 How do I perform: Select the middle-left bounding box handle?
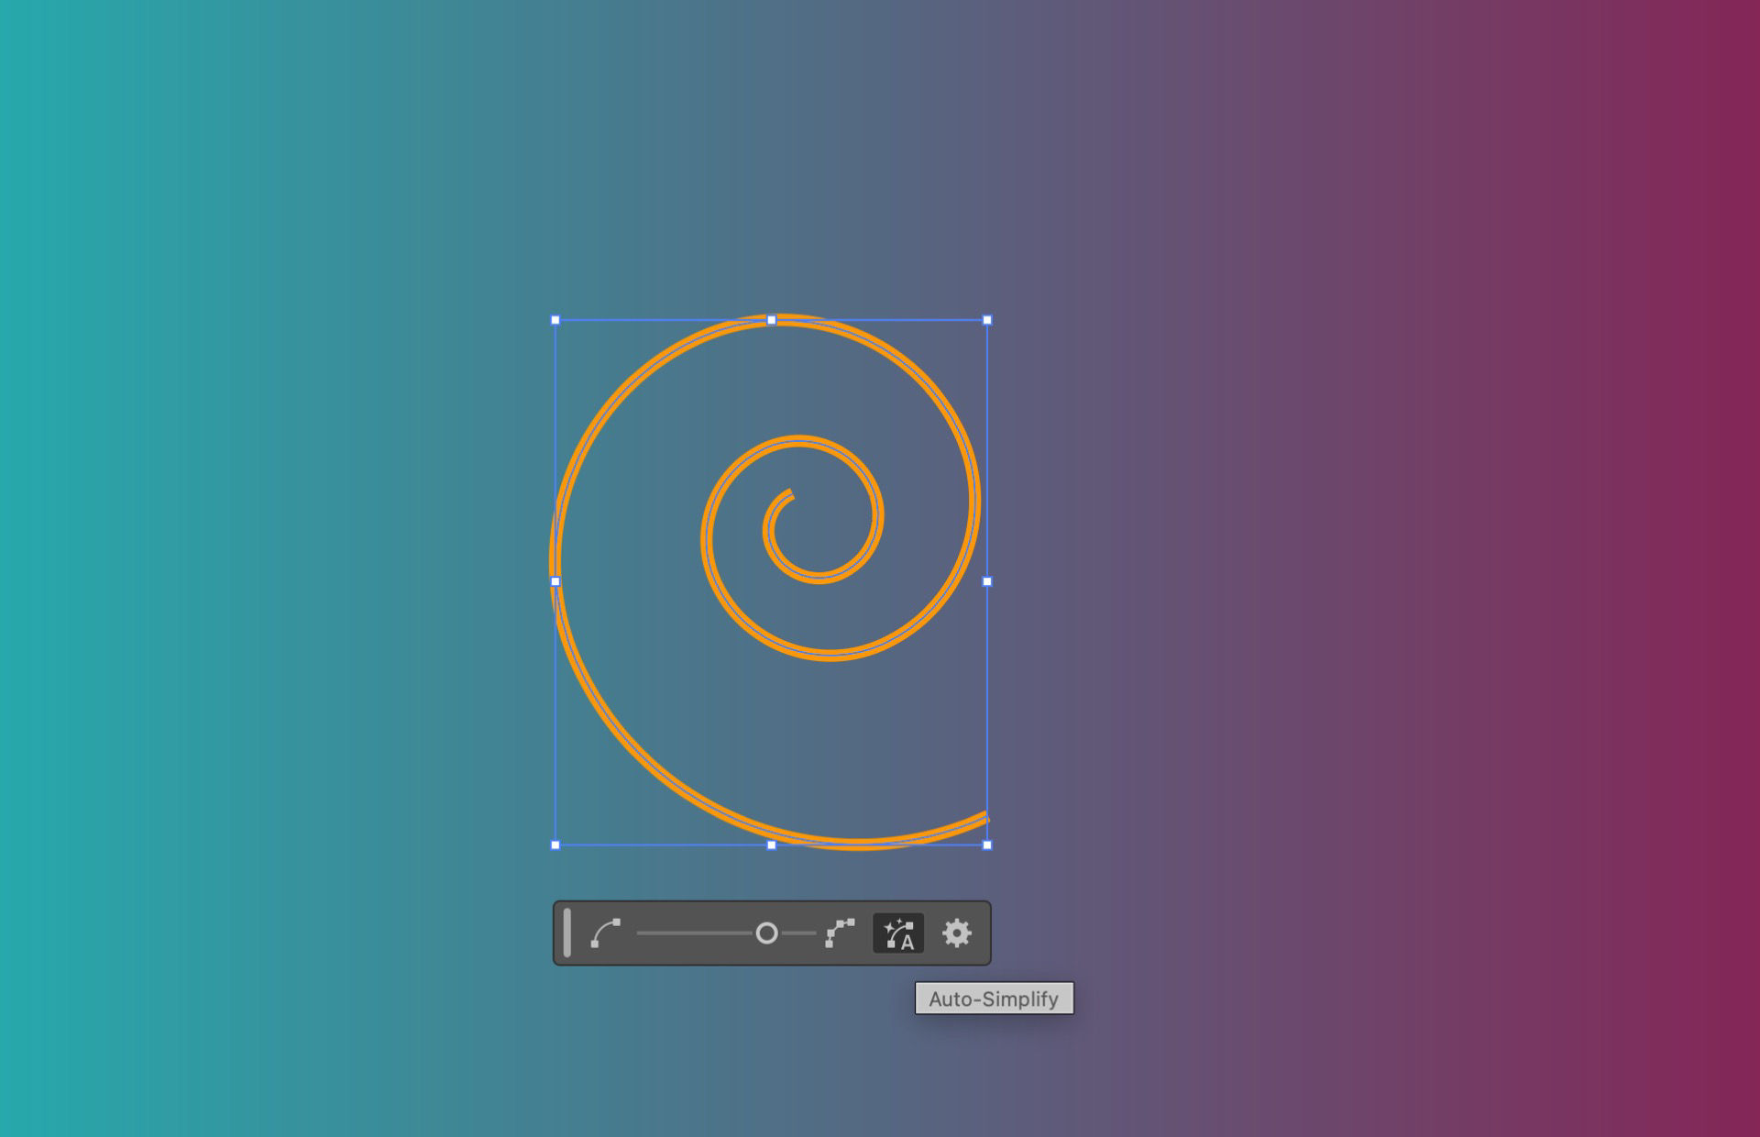(x=555, y=580)
